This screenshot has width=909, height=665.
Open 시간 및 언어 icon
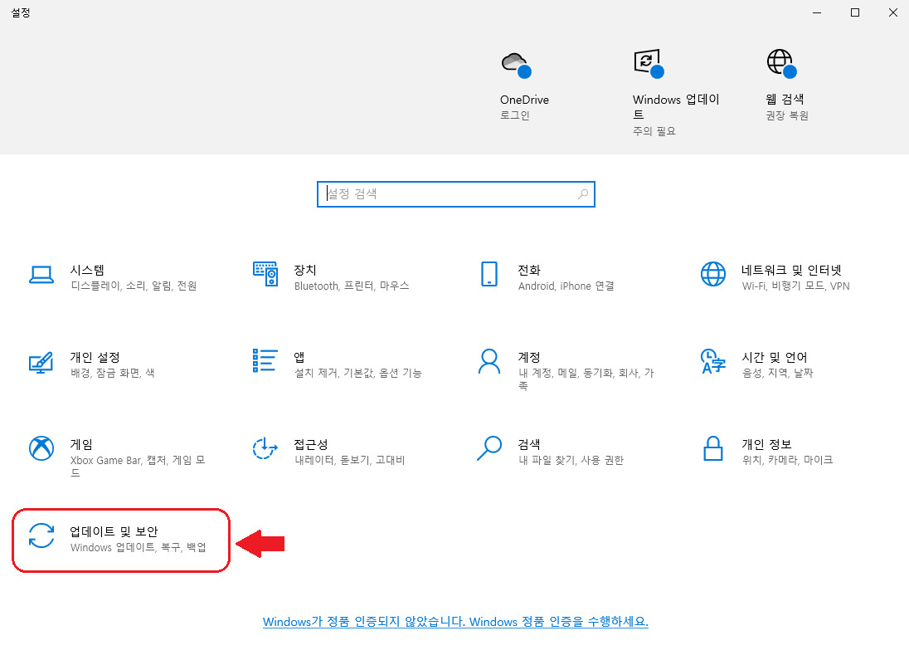(713, 361)
